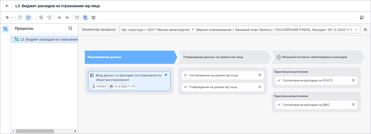
Task: Click the stop process icon
Action: (x=41, y=18)
